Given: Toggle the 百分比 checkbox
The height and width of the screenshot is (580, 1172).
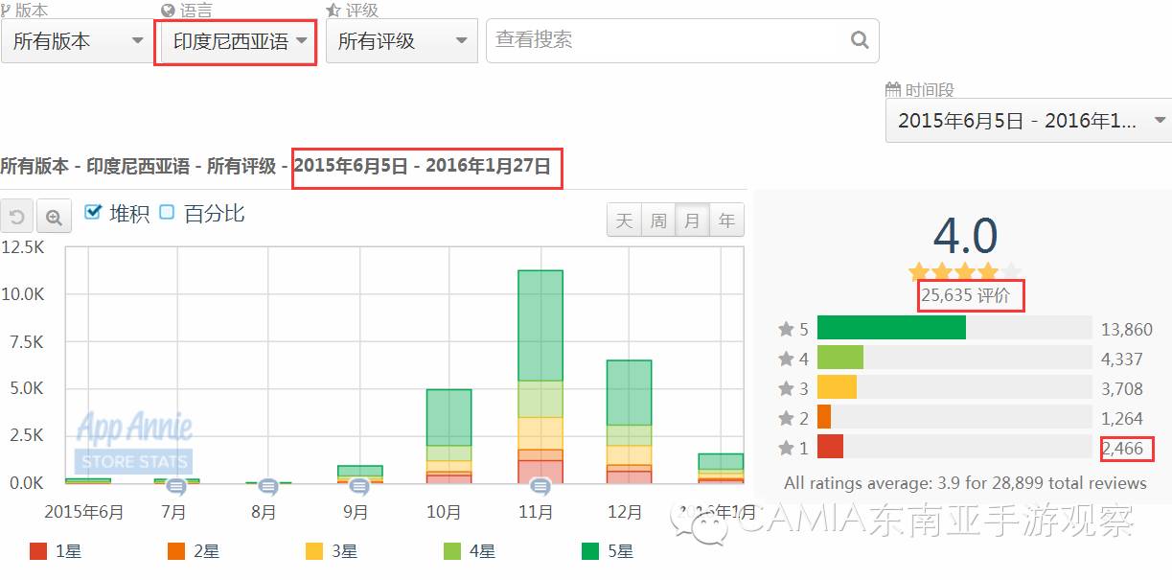Looking at the screenshot, I should click(167, 212).
